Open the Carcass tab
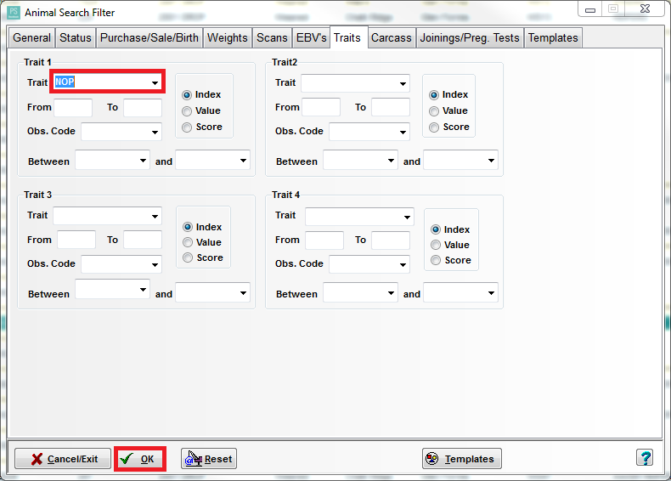671x481 pixels. [392, 37]
